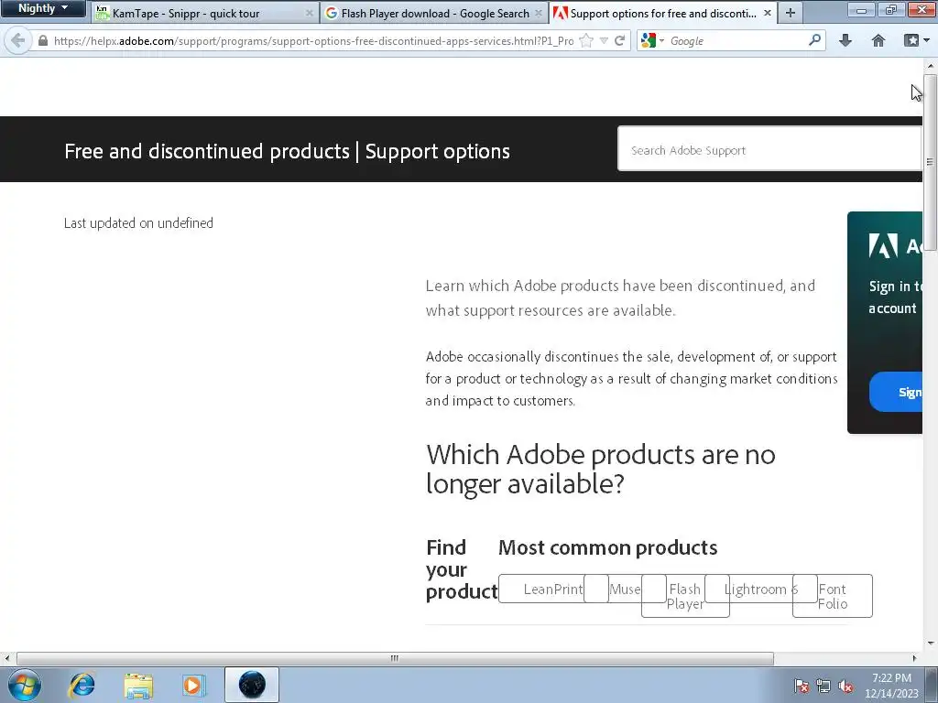This screenshot has width=938, height=703.
Task: Click the 'Last updated on undefined' text
Action: point(138,223)
